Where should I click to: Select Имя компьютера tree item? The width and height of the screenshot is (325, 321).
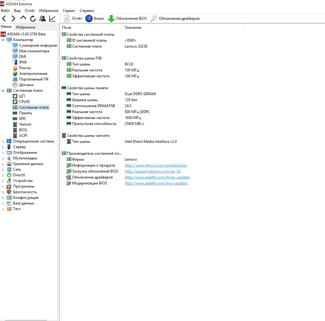[x=31, y=51]
